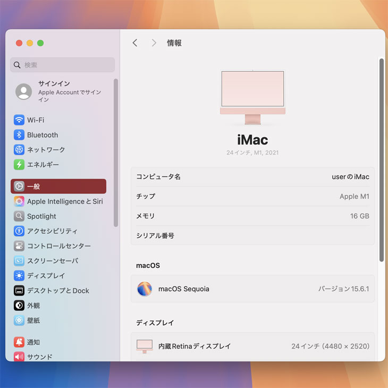Go back with the left chevron

(135, 43)
